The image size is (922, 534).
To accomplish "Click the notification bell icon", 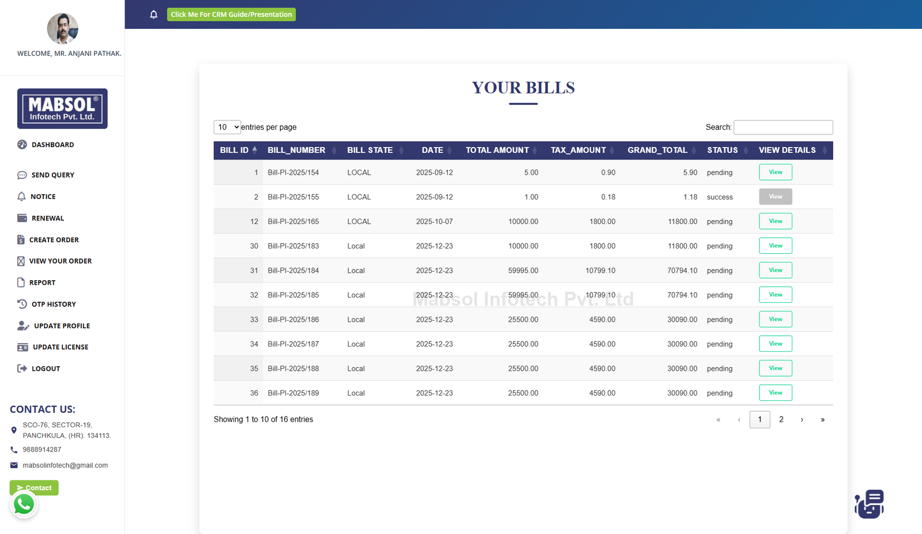I will (x=153, y=14).
